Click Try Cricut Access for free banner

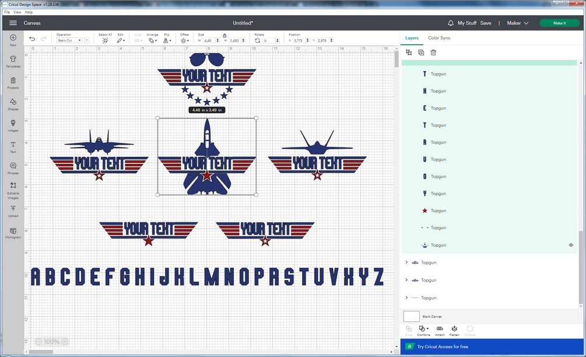coord(492,346)
